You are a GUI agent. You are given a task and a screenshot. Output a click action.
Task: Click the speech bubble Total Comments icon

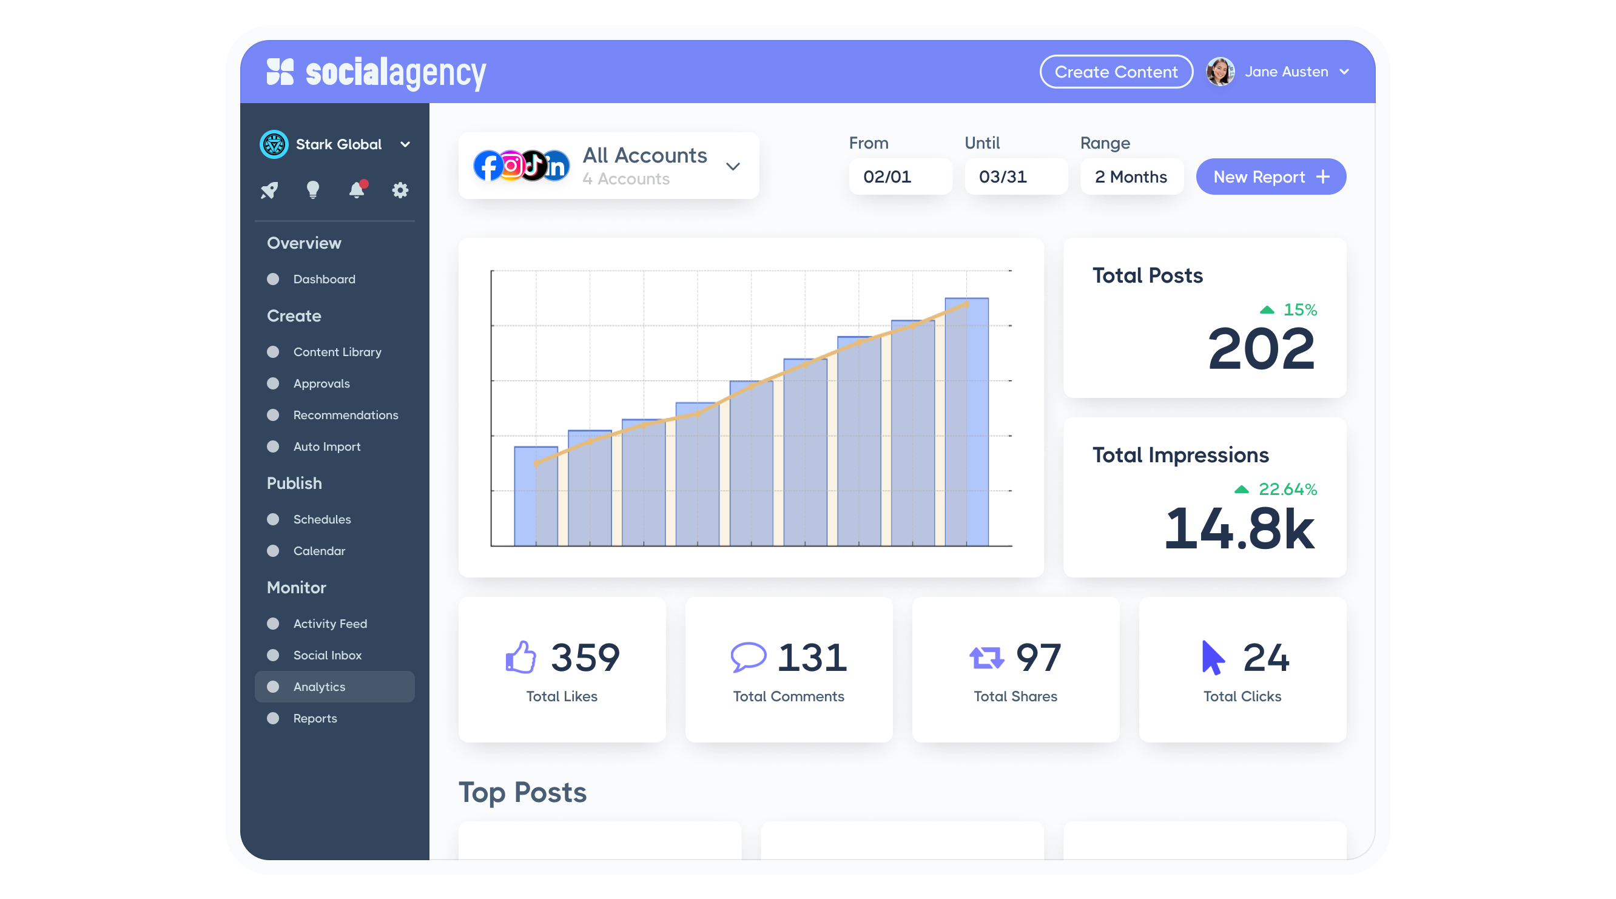tap(748, 658)
